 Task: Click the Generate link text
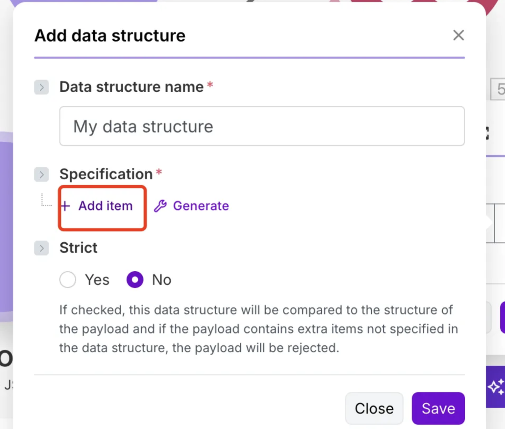[201, 206]
